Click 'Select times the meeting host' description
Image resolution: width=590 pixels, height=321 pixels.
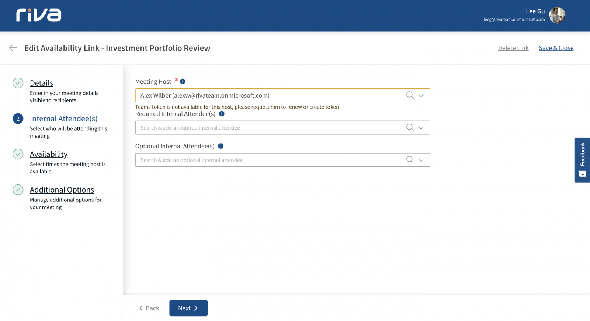(68, 168)
